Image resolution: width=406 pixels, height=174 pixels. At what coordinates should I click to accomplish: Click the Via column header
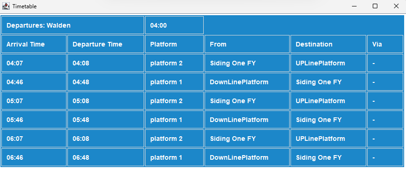(x=385, y=44)
